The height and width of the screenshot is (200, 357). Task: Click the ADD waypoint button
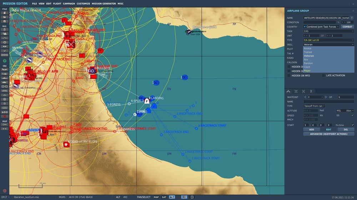click(311, 130)
